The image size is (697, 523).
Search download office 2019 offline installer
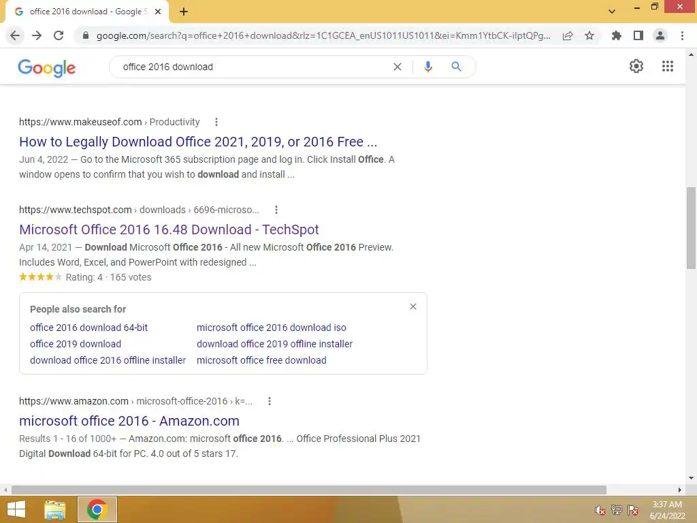[275, 344]
